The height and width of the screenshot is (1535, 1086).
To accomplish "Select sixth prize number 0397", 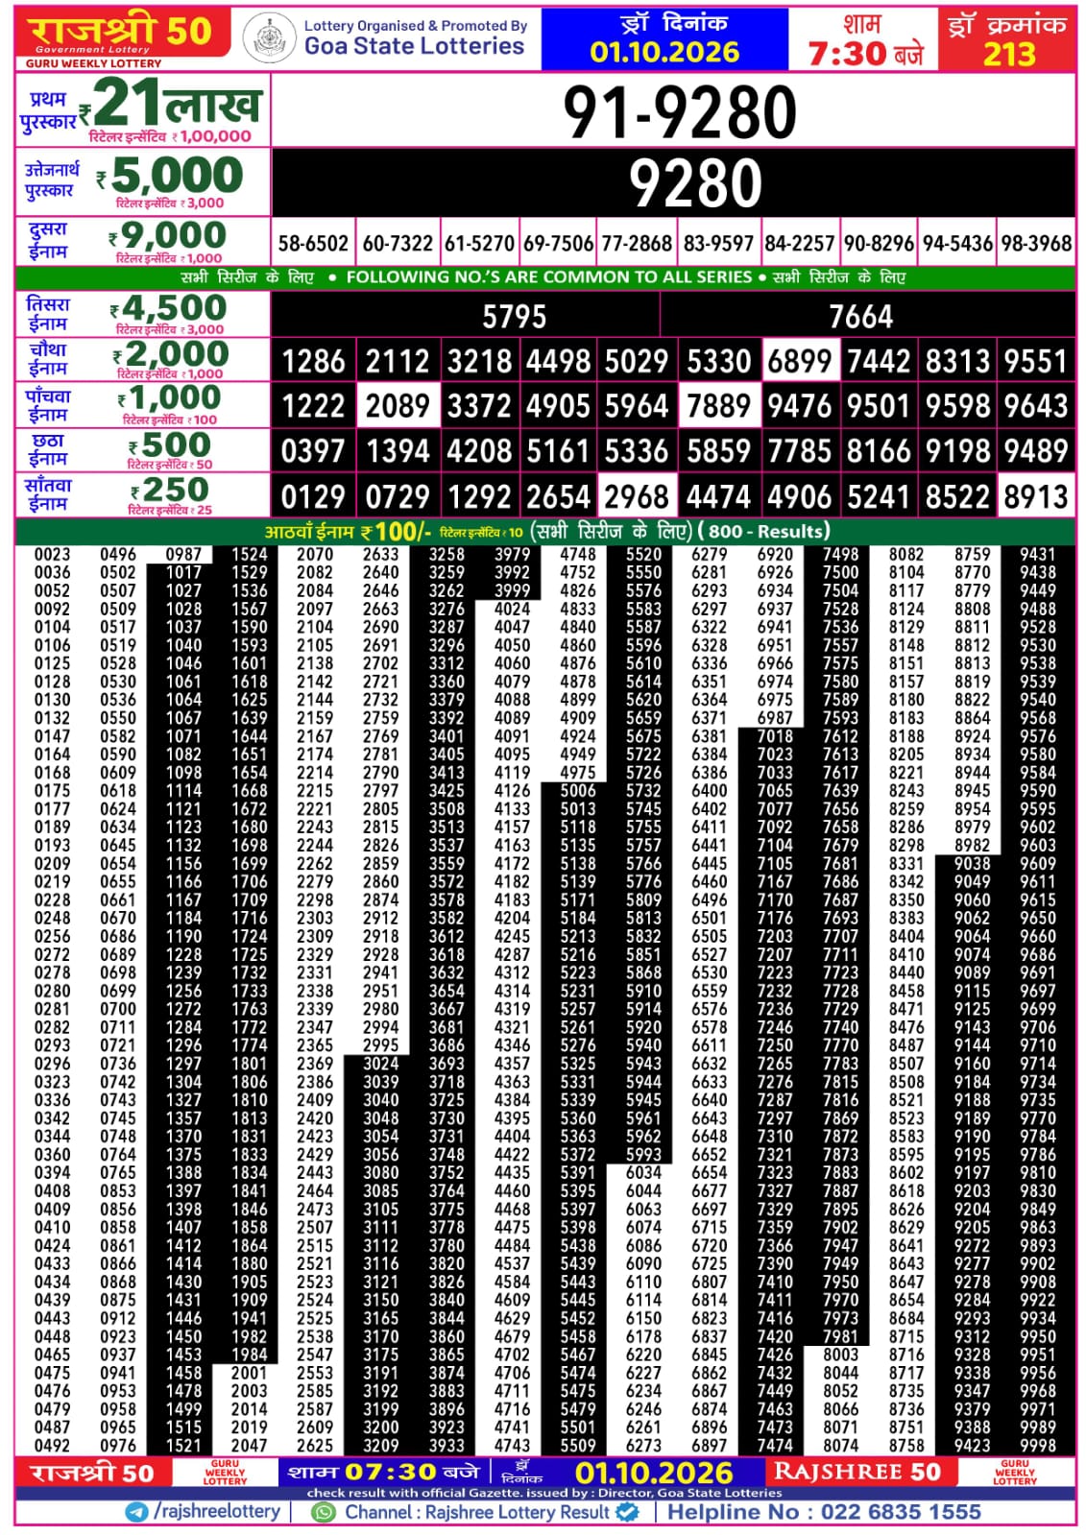I will 313,451.
